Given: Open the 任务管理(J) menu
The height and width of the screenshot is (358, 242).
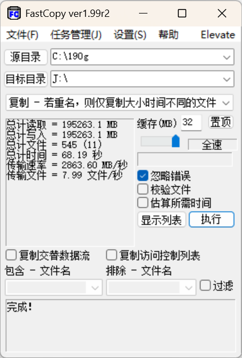Looking at the screenshot, I should pyautogui.click(x=76, y=35).
